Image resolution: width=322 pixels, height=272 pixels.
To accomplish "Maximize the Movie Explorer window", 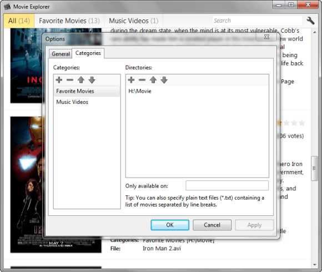I will (291, 5).
